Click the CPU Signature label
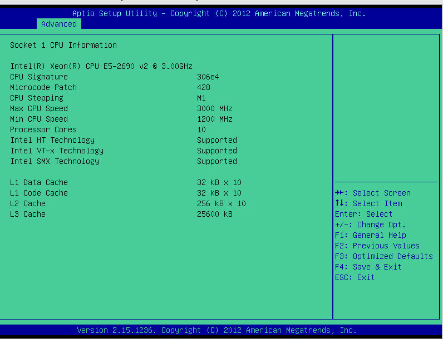This screenshot has width=443, height=339. (39, 77)
